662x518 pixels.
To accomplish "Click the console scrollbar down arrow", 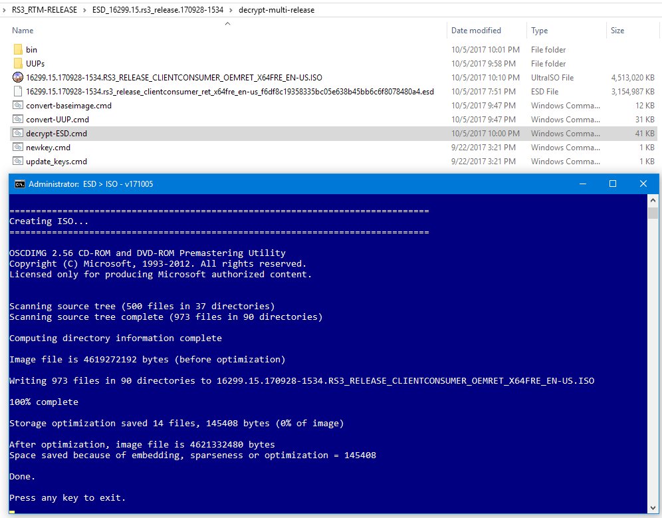I will [x=653, y=507].
